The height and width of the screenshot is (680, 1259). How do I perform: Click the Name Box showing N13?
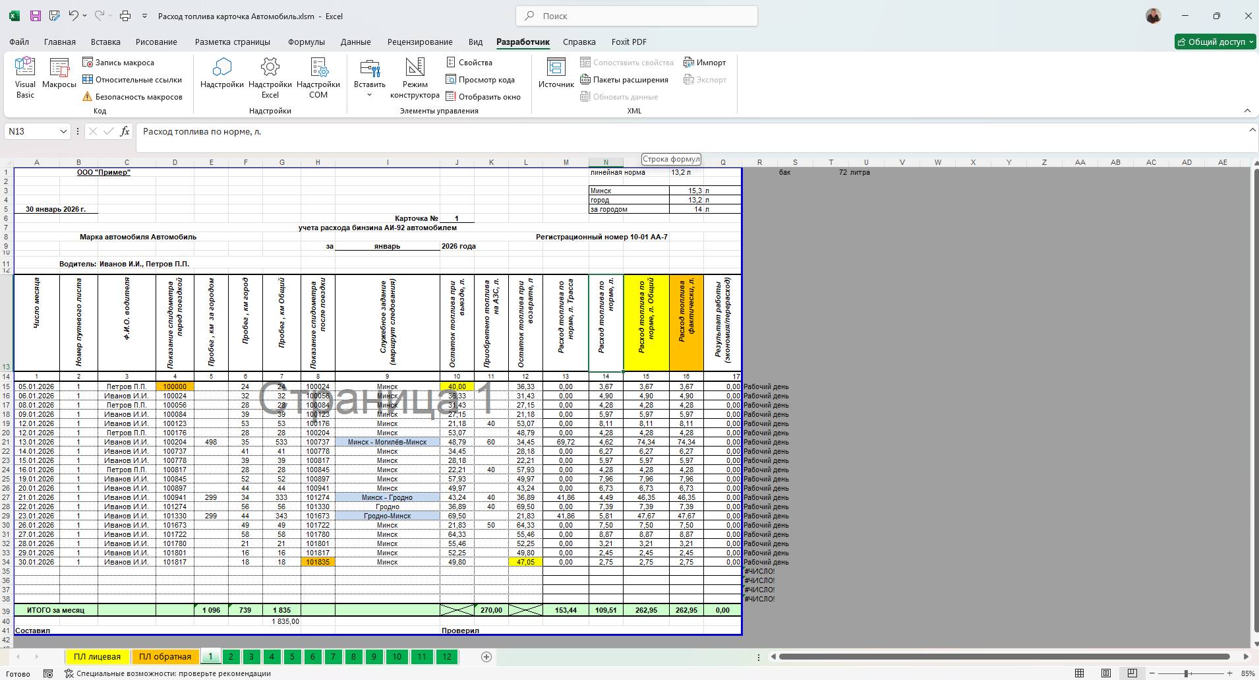tap(31, 131)
